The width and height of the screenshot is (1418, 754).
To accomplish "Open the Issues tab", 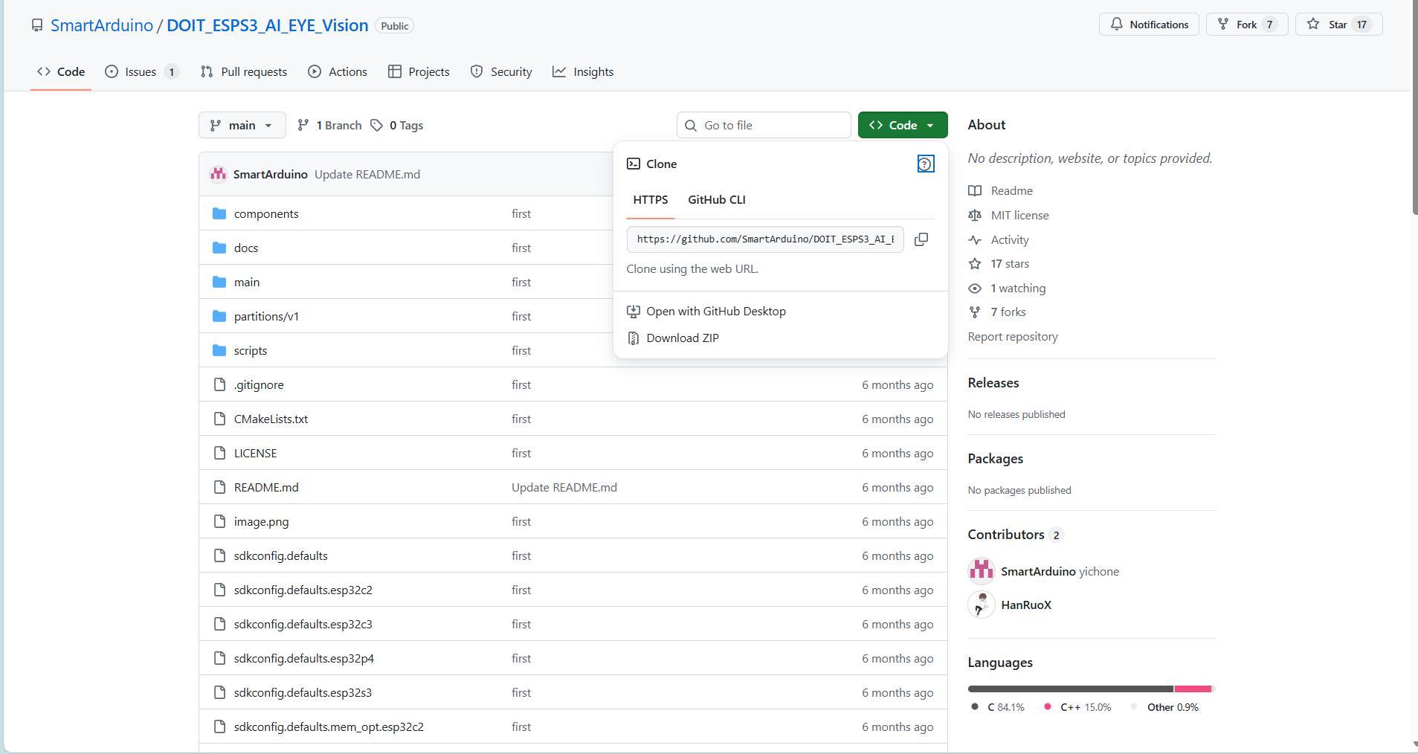I will 142,71.
